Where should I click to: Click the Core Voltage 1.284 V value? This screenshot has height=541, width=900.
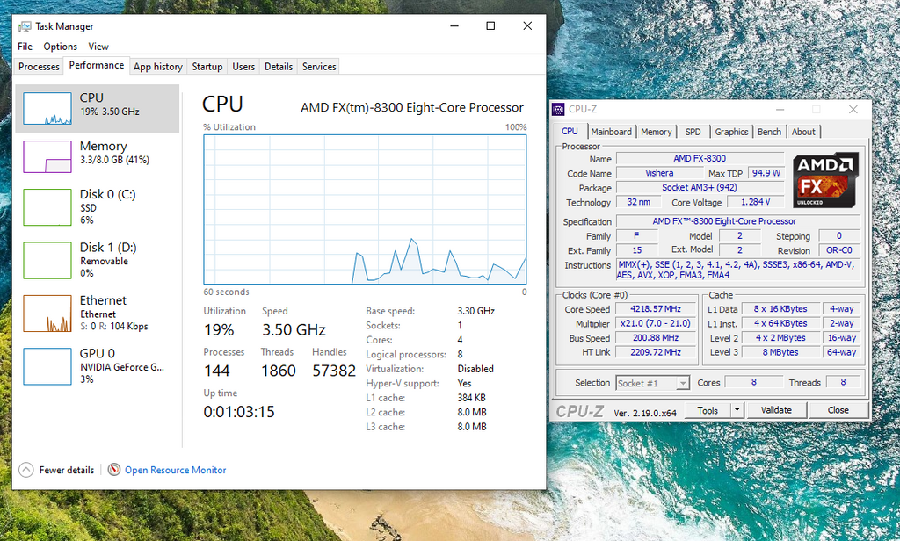[755, 202]
